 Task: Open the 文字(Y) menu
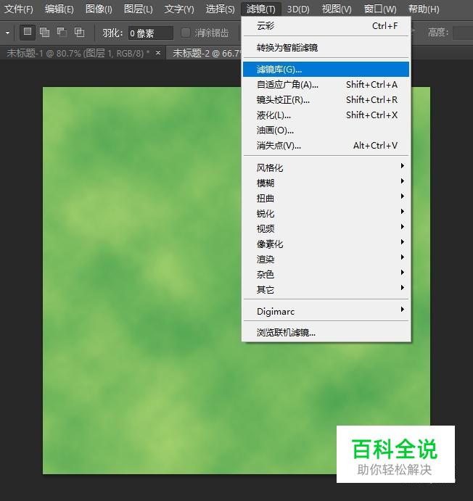179,9
